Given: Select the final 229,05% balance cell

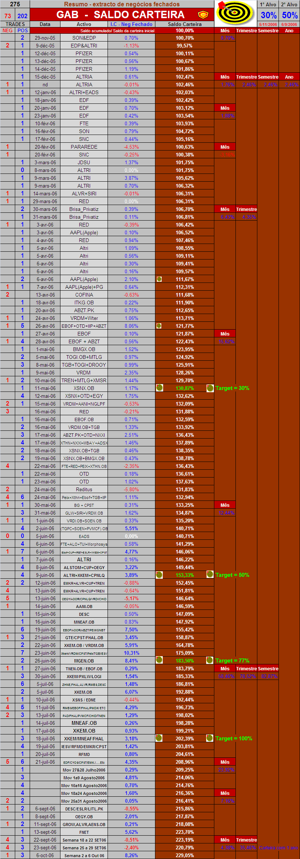Looking at the screenshot, I should (185, 855).
